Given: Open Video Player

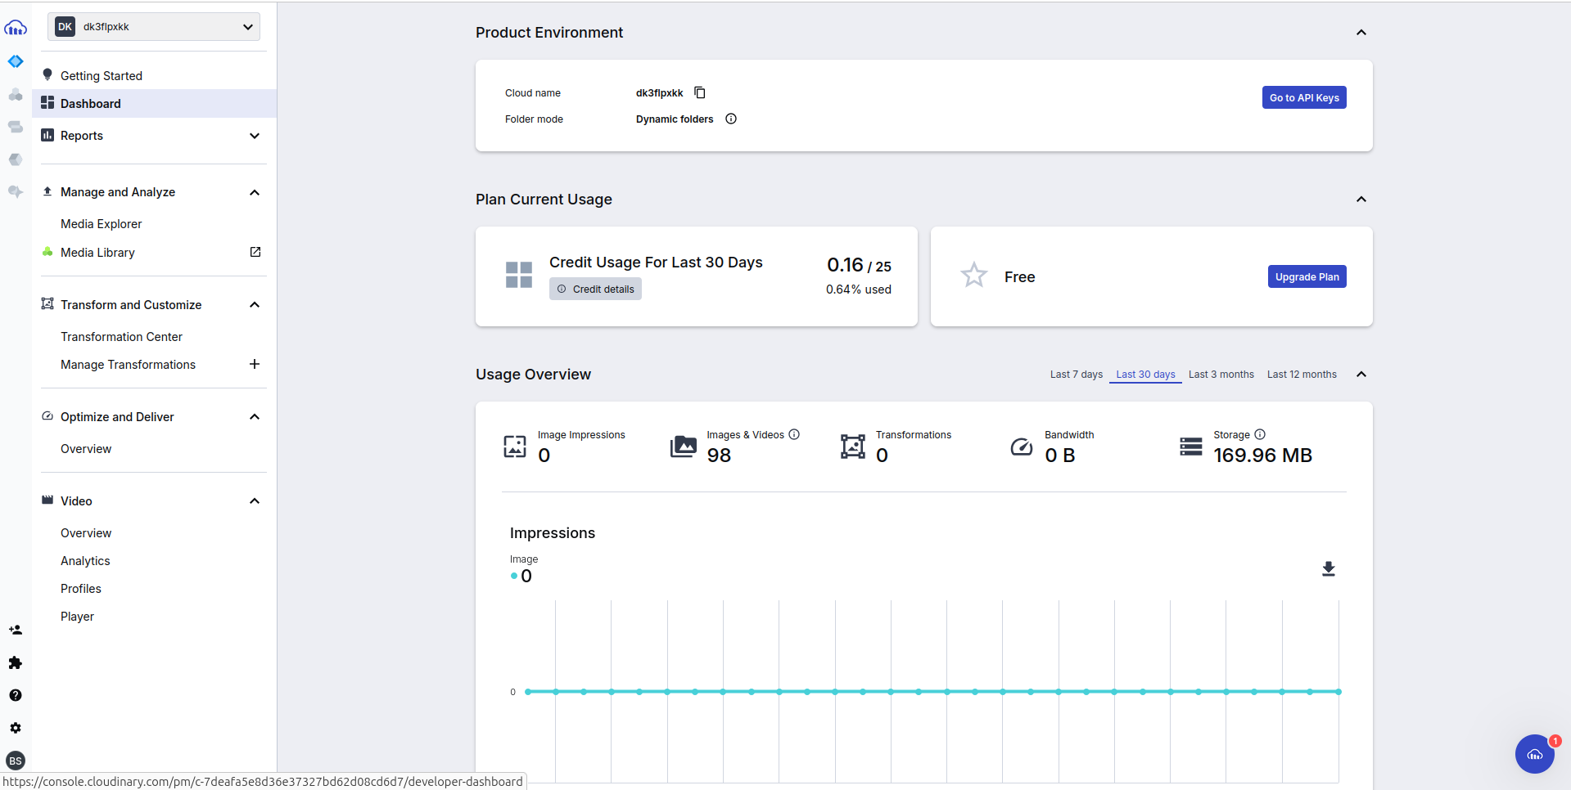Looking at the screenshot, I should tap(77, 617).
